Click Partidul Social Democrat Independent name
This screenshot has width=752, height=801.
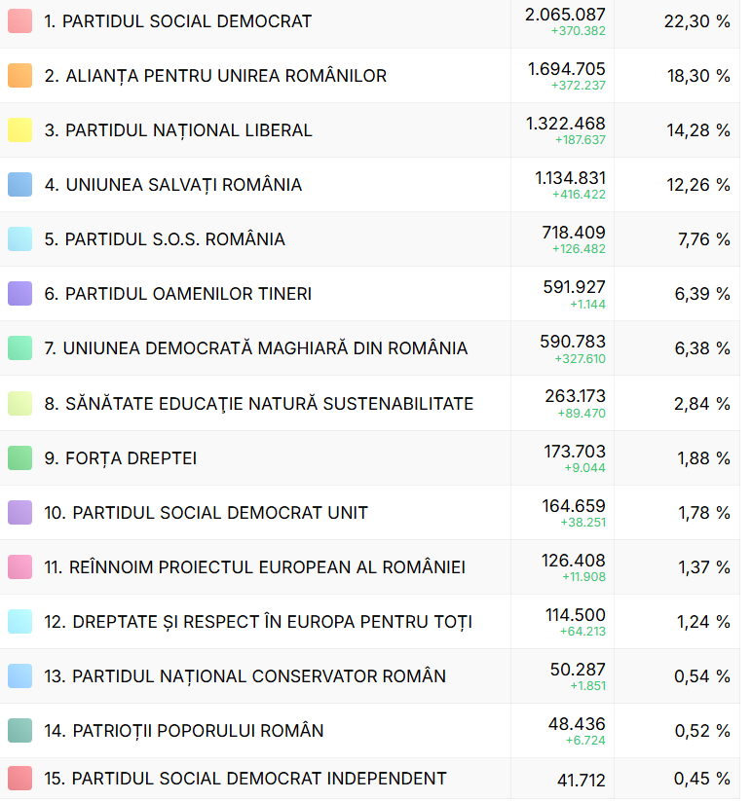point(258,779)
